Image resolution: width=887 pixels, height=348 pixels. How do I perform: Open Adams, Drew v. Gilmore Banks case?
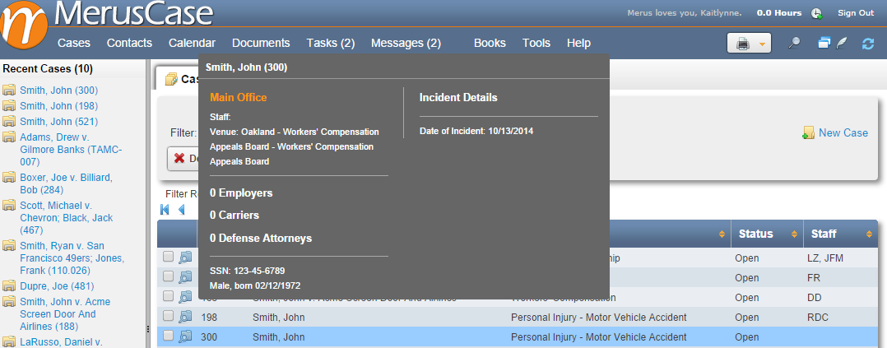71,150
